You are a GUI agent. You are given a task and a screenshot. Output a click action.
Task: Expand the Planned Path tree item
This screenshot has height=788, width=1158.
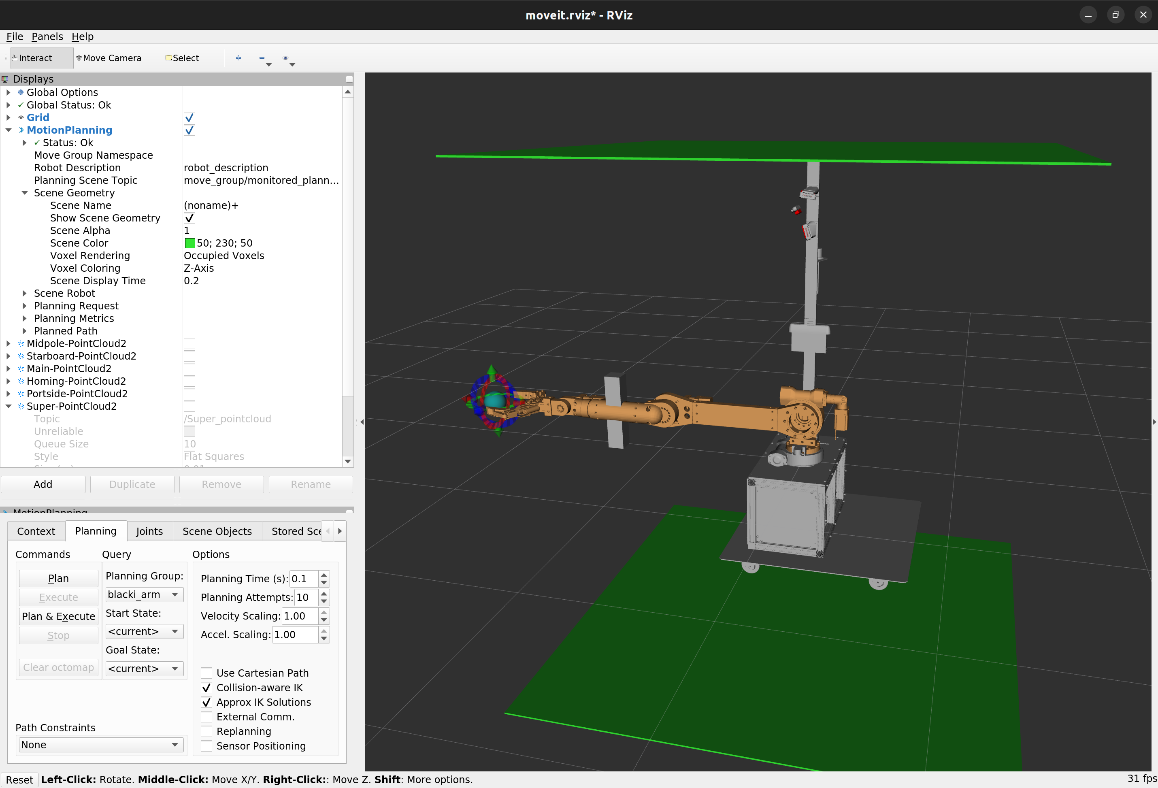pyautogui.click(x=26, y=330)
